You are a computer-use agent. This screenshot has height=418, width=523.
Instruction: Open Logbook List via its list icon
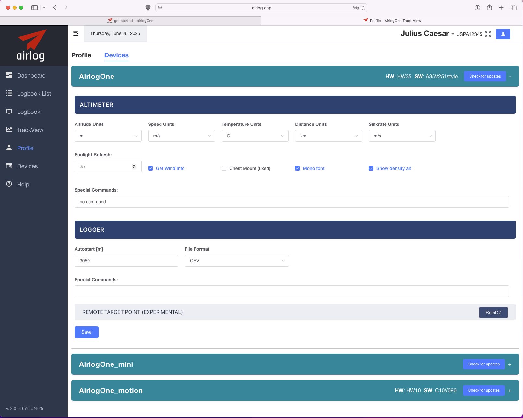[9, 93]
